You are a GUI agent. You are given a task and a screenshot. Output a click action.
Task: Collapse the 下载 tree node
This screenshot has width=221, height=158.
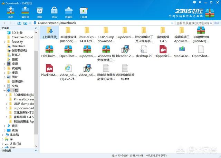click(x=4, y=90)
